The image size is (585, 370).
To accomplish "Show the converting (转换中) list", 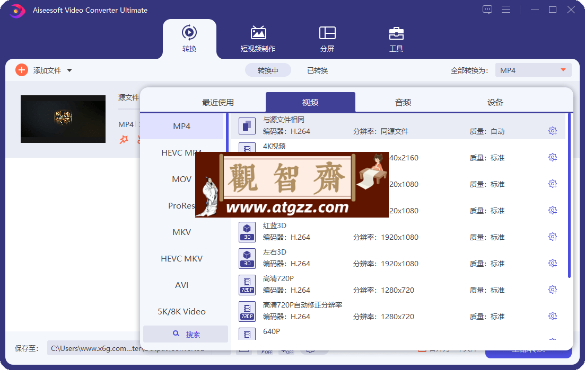I will 268,70.
